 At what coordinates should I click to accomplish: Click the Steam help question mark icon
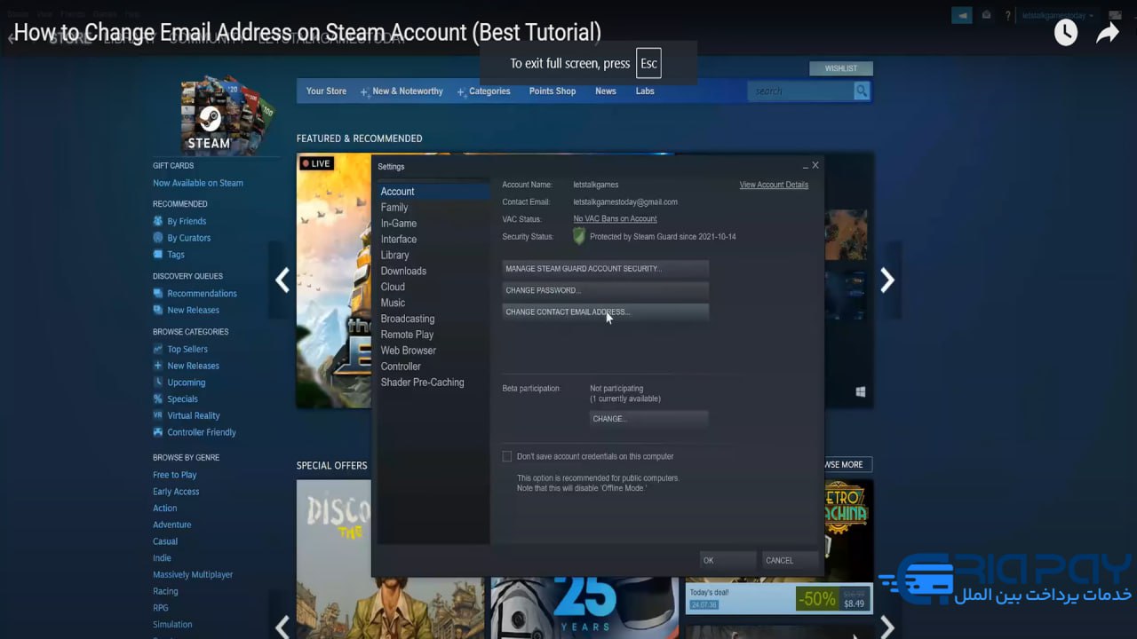pos(1007,16)
